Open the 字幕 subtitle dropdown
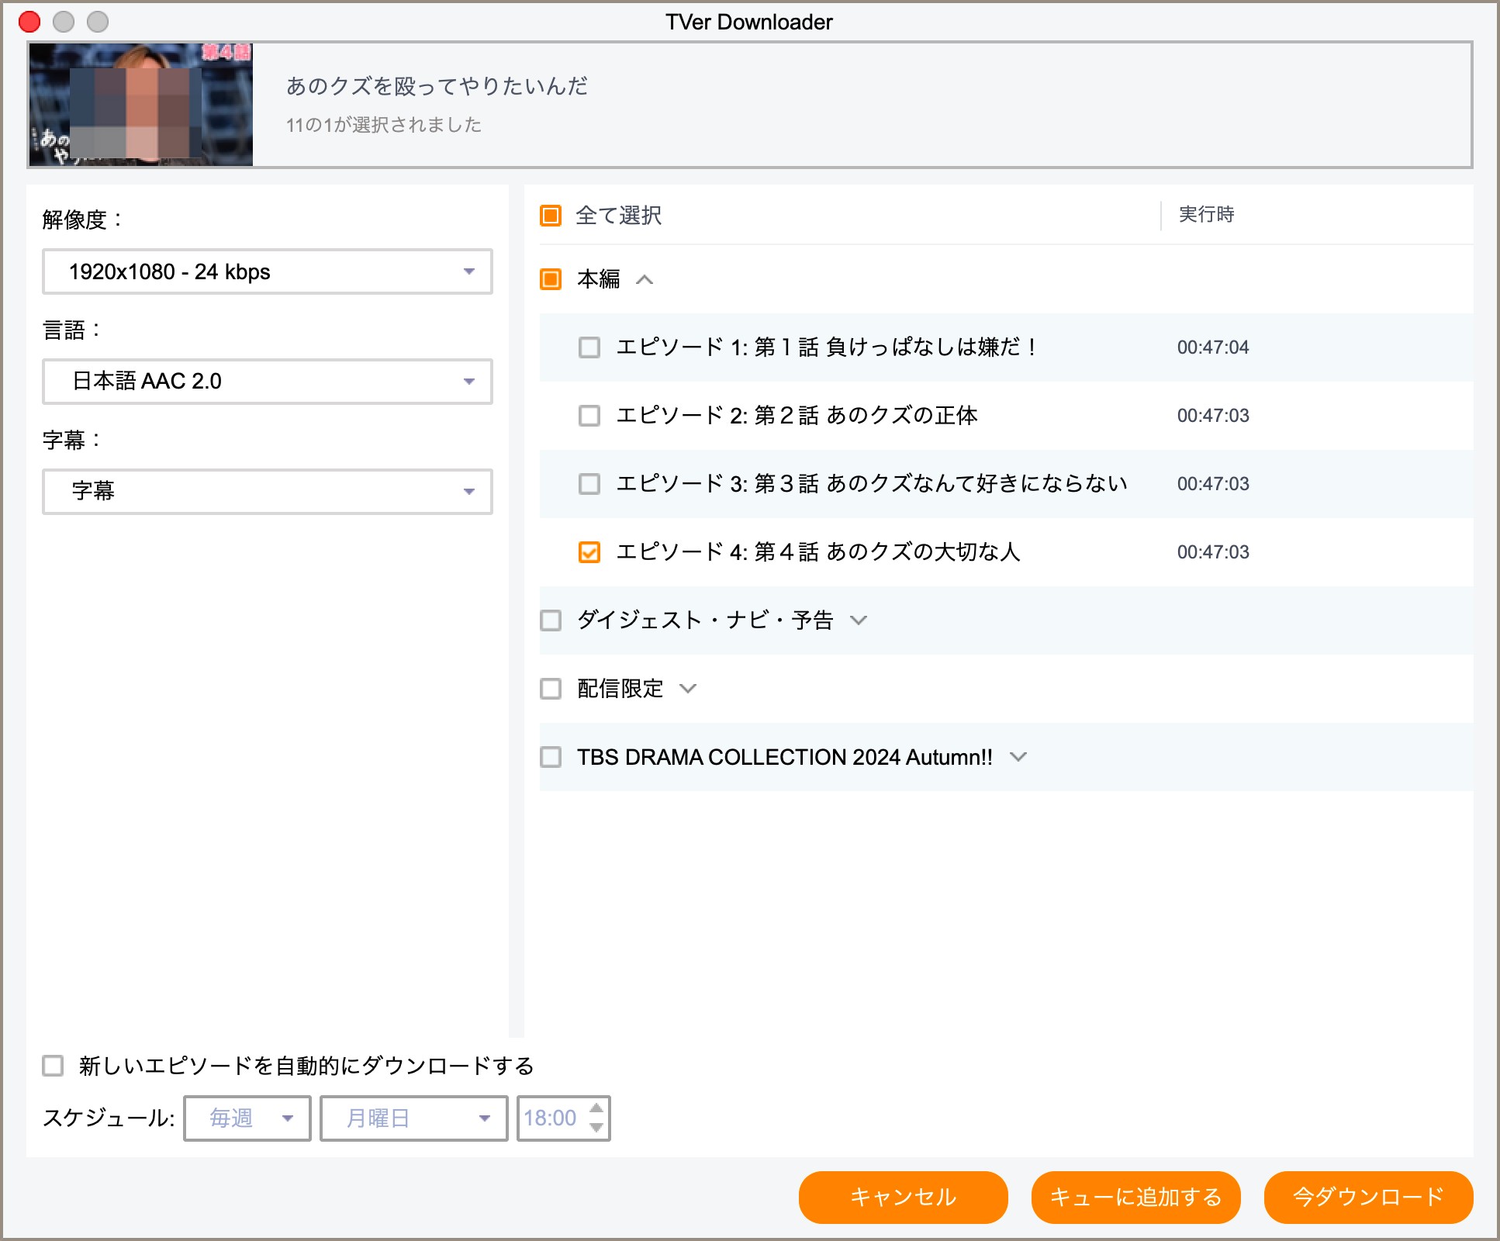 (268, 492)
